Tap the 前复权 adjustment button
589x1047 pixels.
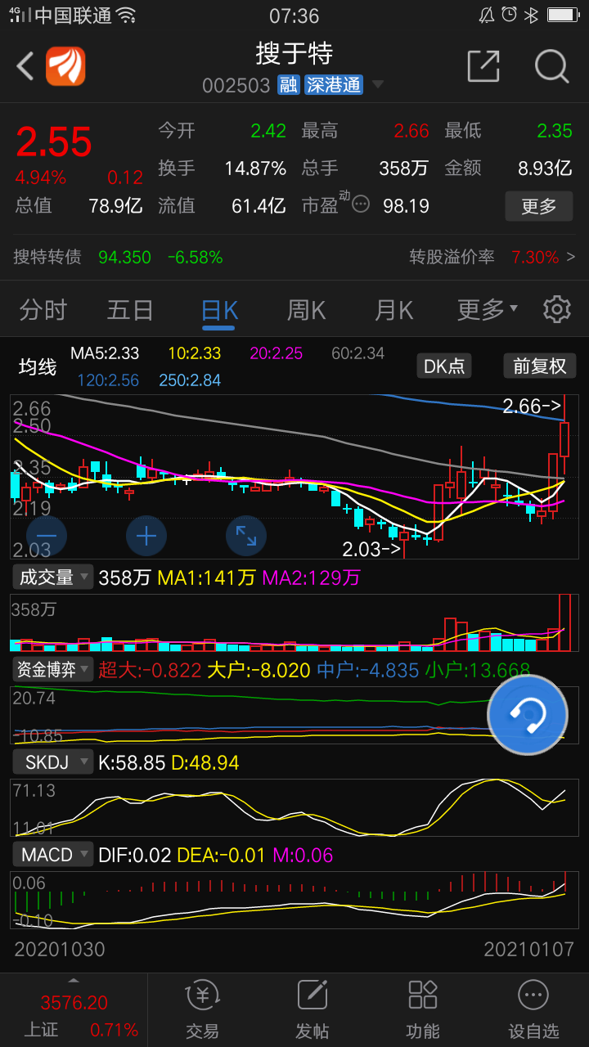(540, 366)
